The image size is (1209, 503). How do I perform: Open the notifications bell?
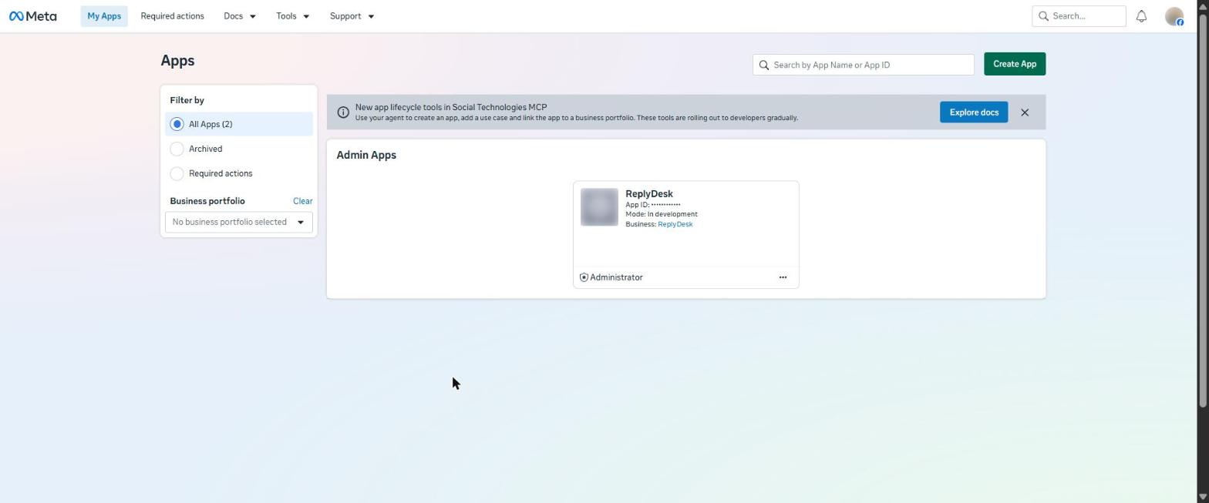pyautogui.click(x=1141, y=16)
